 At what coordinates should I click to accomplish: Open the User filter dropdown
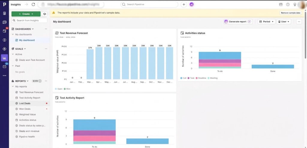pyautogui.click(x=284, y=21)
